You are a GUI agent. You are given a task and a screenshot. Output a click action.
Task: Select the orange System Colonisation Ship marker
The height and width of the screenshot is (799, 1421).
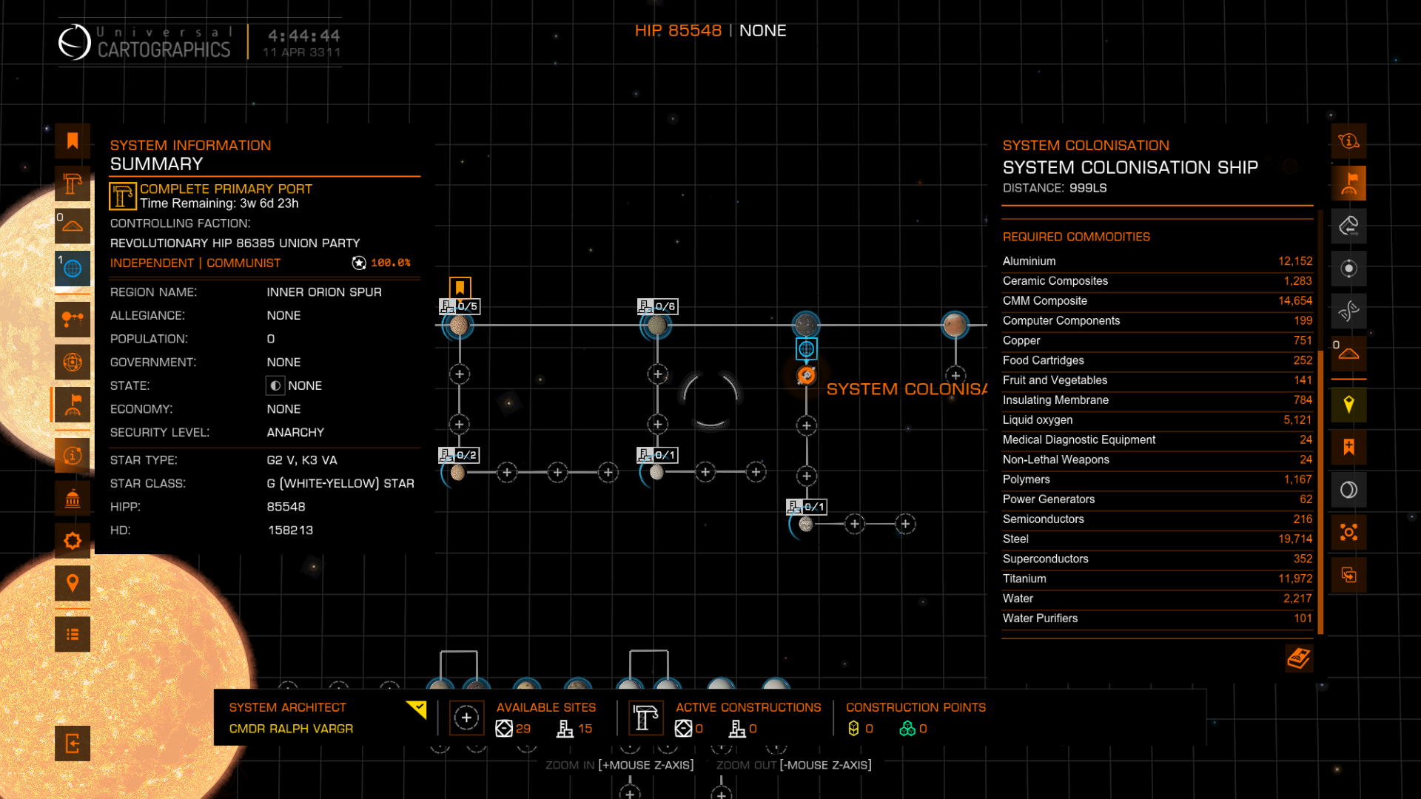pyautogui.click(x=806, y=376)
